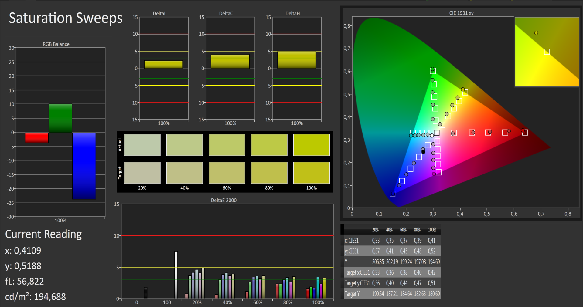
Task: Click the target square in zoomed yellow inset
Action: coord(547,52)
